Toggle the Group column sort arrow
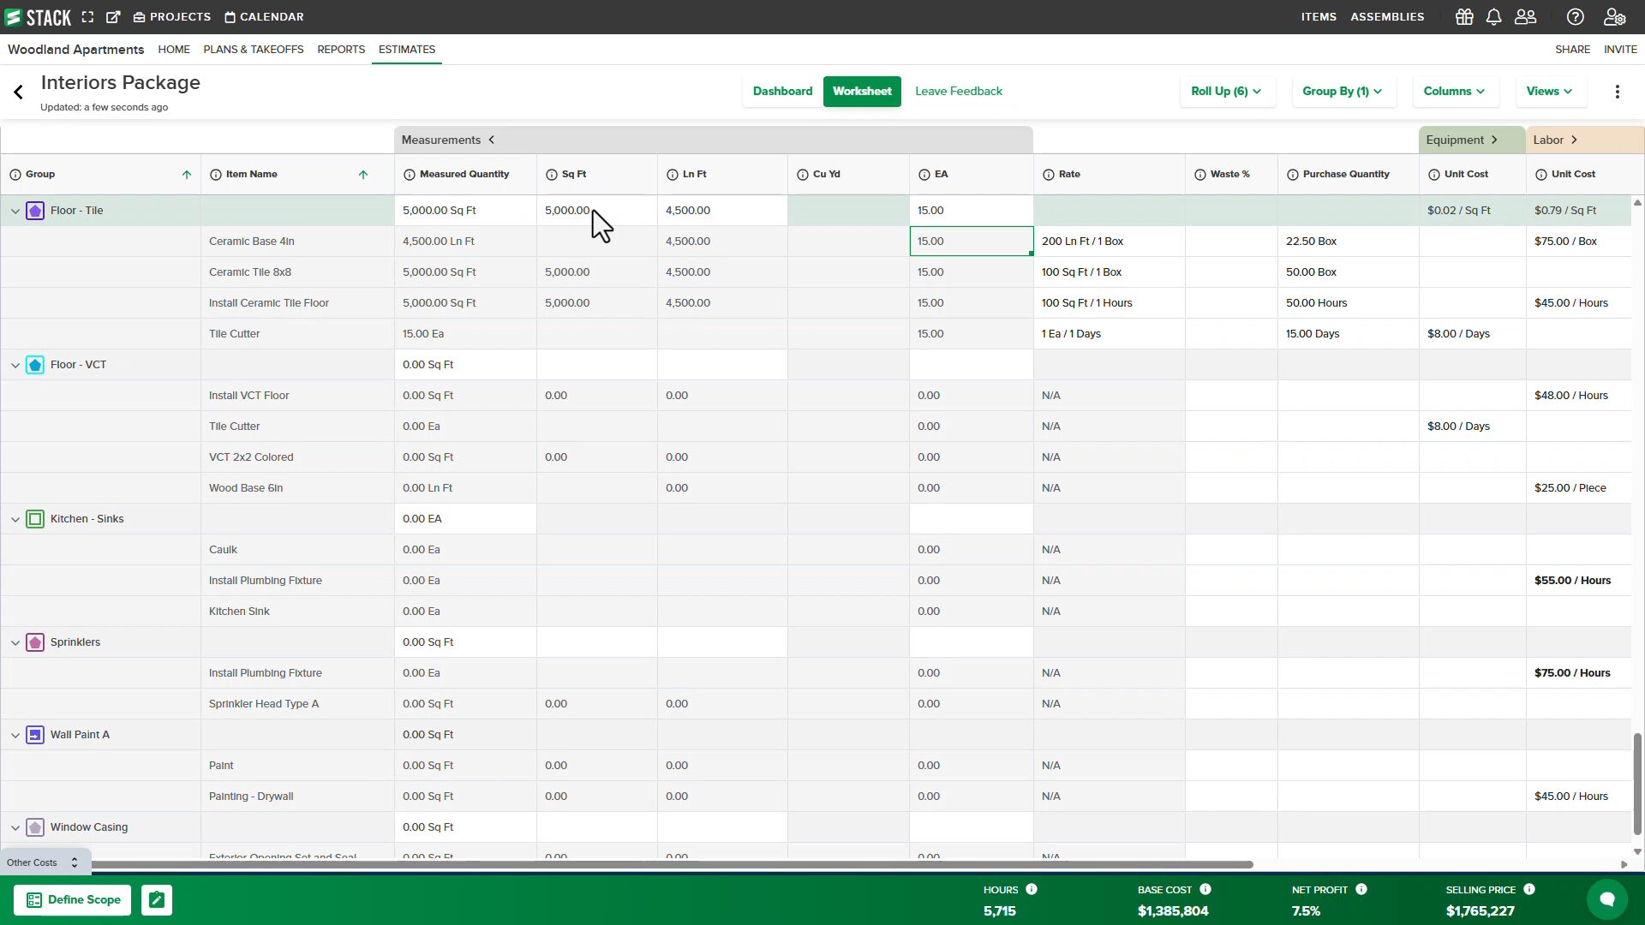This screenshot has height=925, width=1645. coord(187,175)
